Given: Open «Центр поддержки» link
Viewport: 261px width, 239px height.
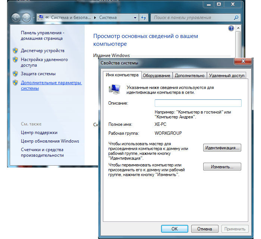Looking at the screenshot, I should (x=39, y=133).
